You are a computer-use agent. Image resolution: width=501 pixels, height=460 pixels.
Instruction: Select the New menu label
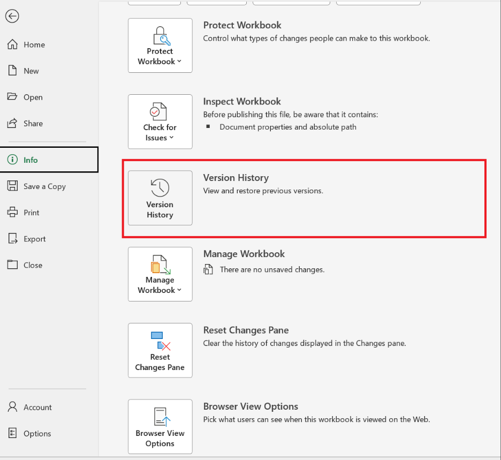31,71
